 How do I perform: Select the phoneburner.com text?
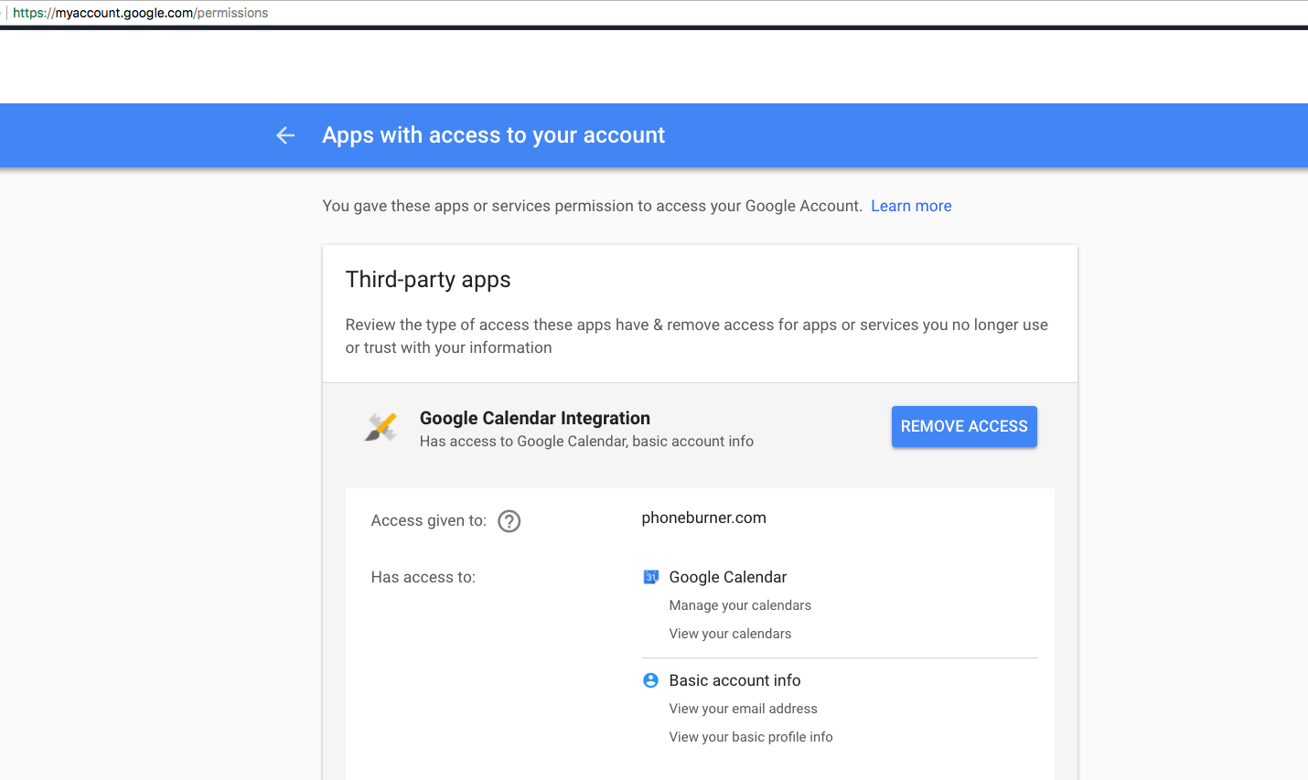(703, 518)
